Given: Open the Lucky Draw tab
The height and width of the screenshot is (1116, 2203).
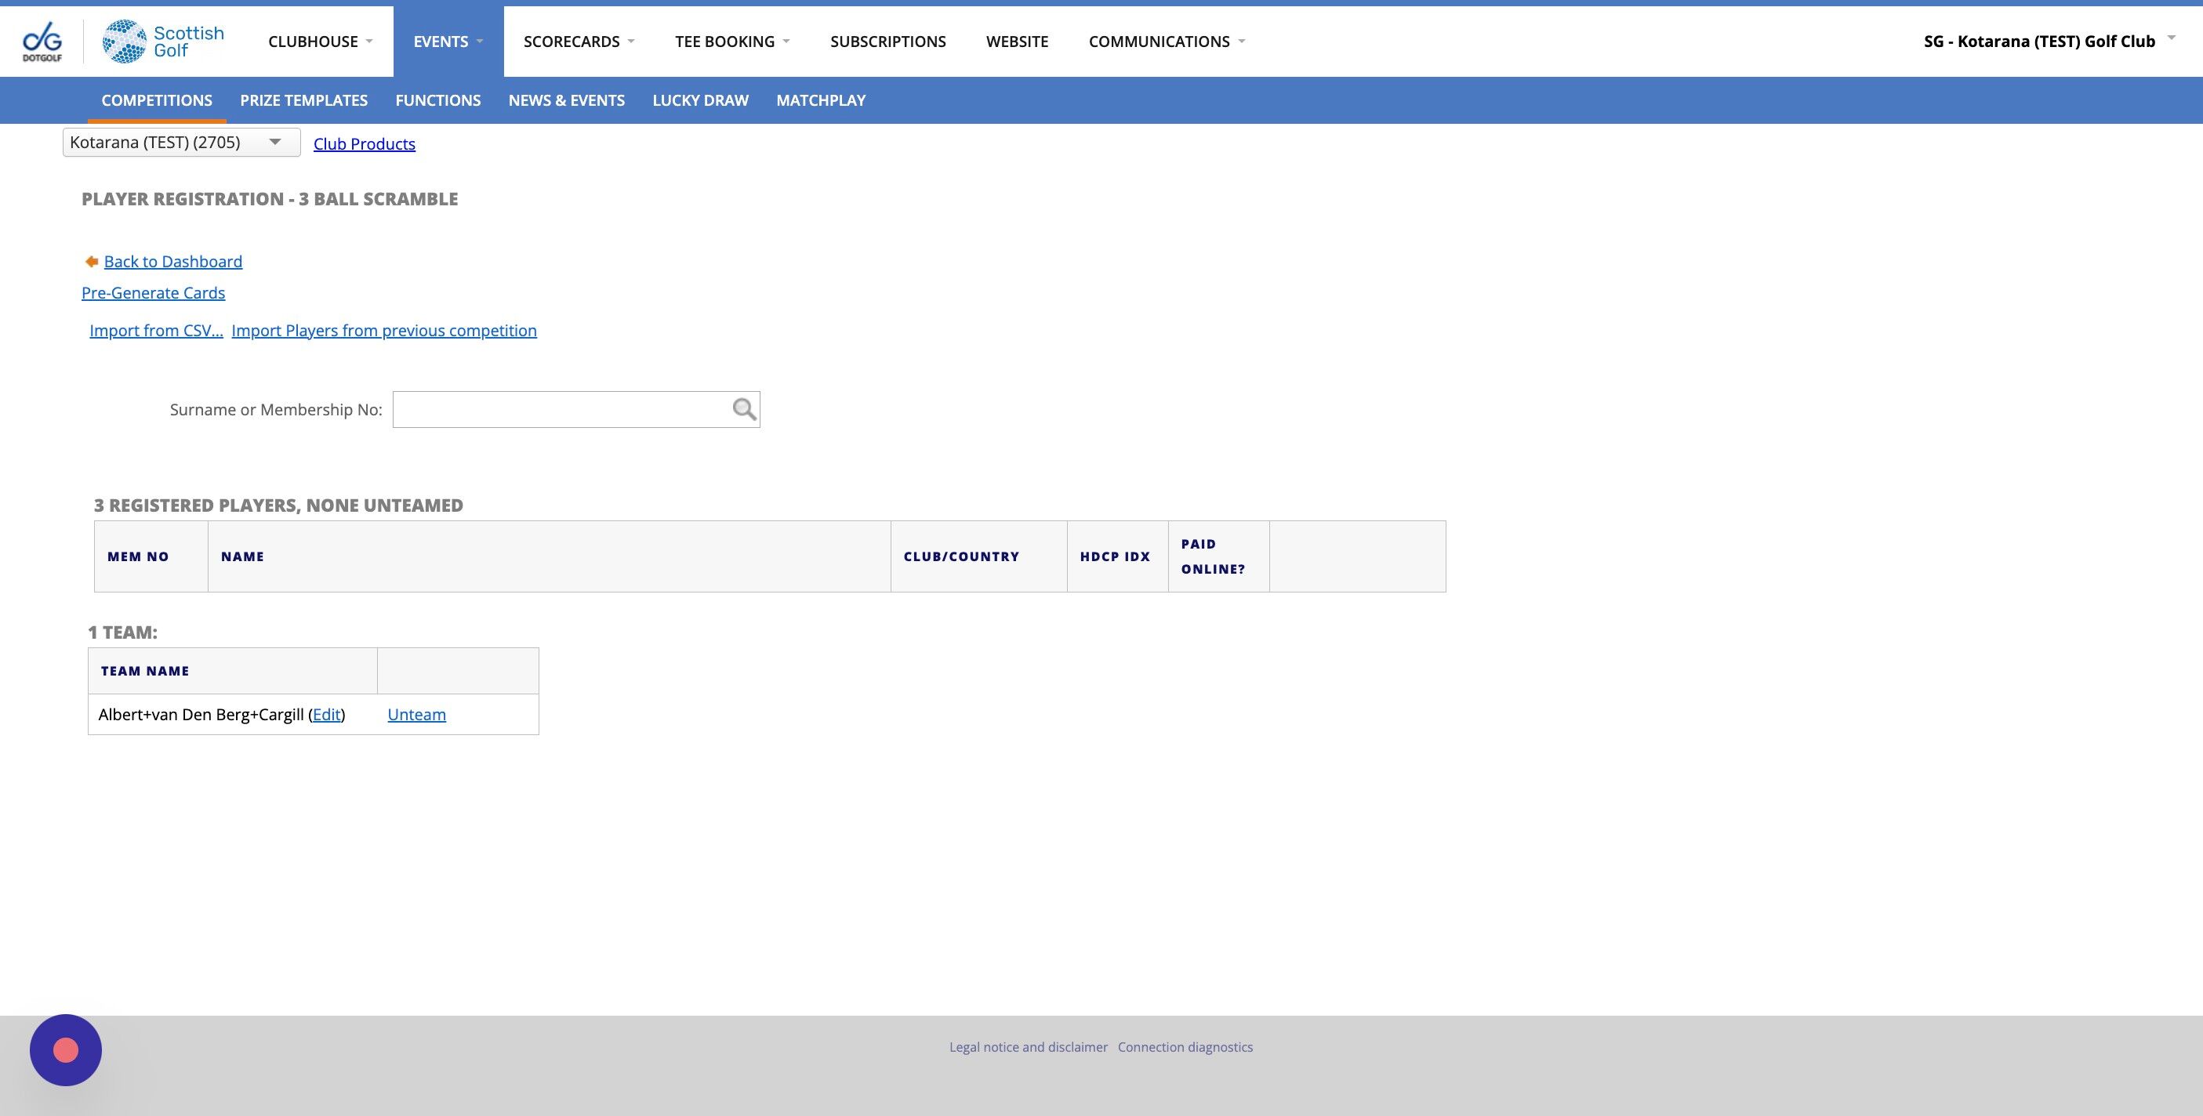Looking at the screenshot, I should pos(699,100).
